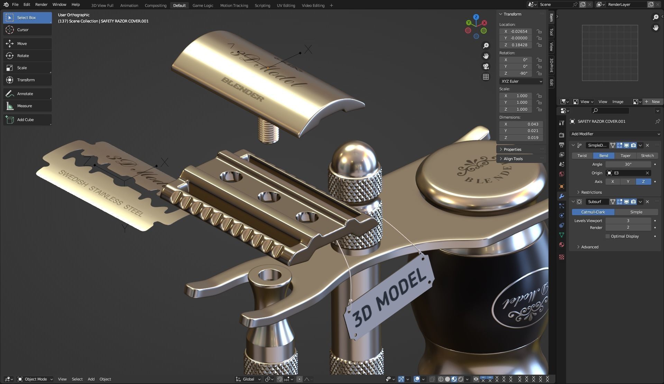Screen dimensions: 664x384
Task: Select the Measure tool
Action: 27,106
